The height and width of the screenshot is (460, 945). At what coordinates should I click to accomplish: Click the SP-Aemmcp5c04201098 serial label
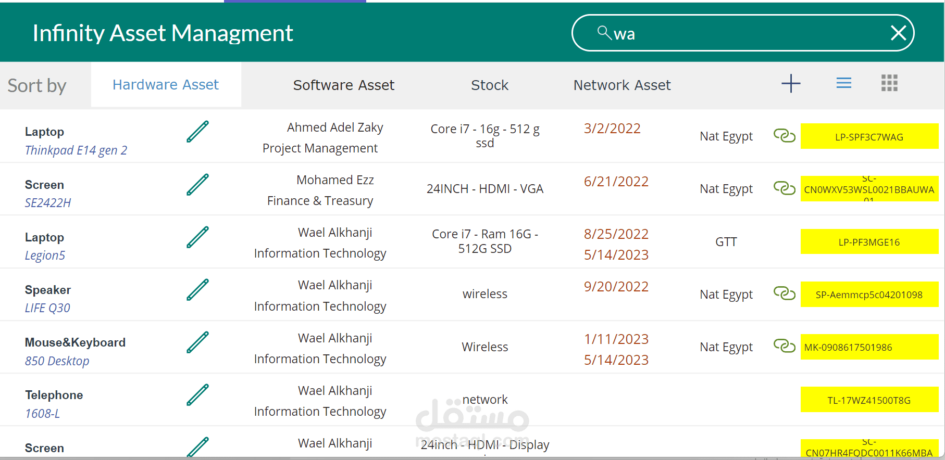869,295
